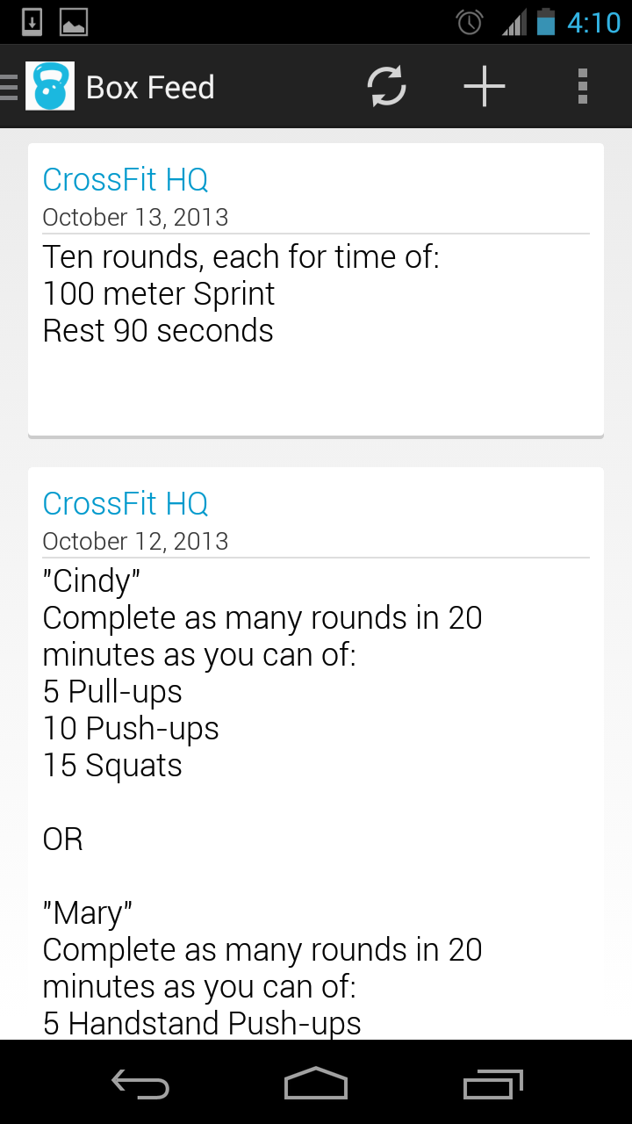Screen dimensions: 632x1124
Task: Tap the Box Feed title
Action: 150,86
